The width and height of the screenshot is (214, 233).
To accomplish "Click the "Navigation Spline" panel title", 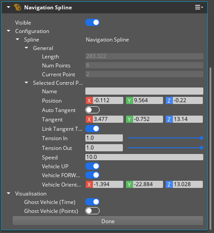I will coord(48,8).
